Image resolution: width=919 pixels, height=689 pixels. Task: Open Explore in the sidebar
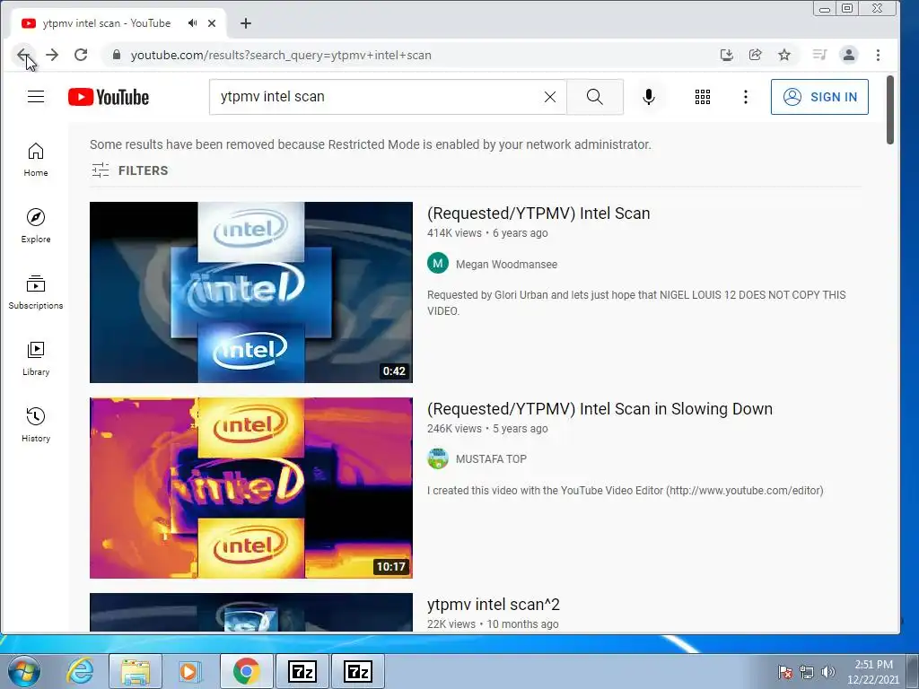(x=36, y=225)
